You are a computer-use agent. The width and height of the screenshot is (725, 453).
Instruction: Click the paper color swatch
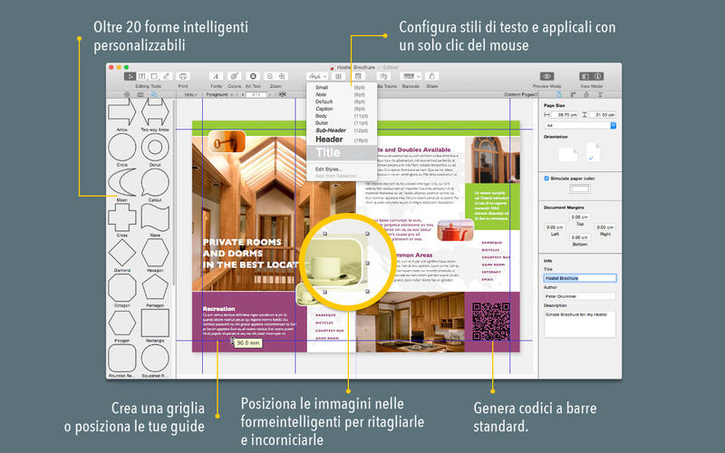pyautogui.click(x=580, y=188)
